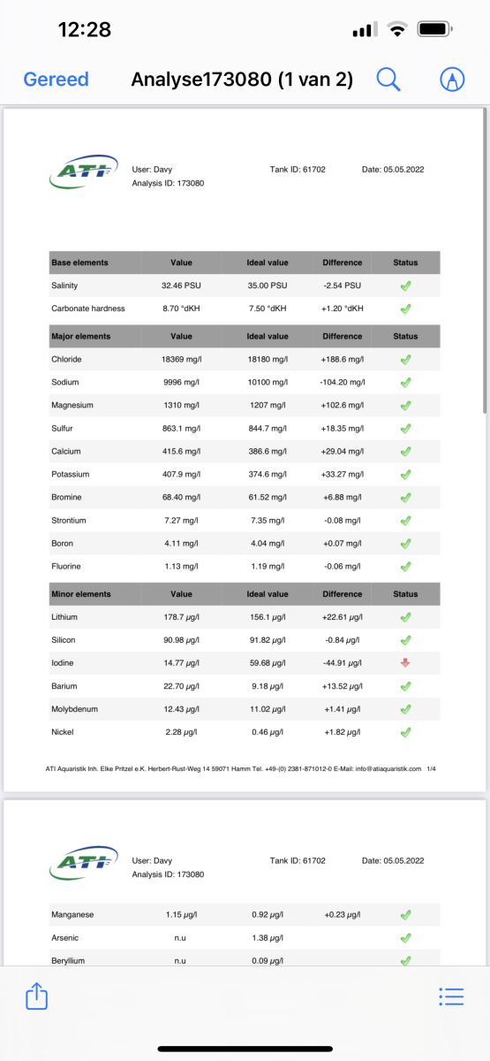Tap the battery indicator in status bar
This screenshot has height=1061, width=490.
click(x=436, y=30)
